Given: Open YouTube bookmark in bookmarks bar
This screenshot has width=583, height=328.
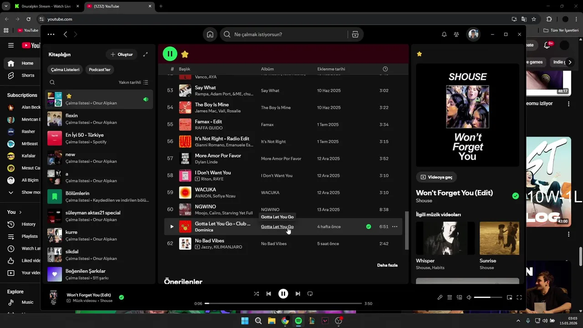Looking at the screenshot, I should pos(27,31).
